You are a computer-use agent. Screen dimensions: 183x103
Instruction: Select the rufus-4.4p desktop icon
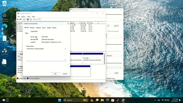(x=5, y=51)
